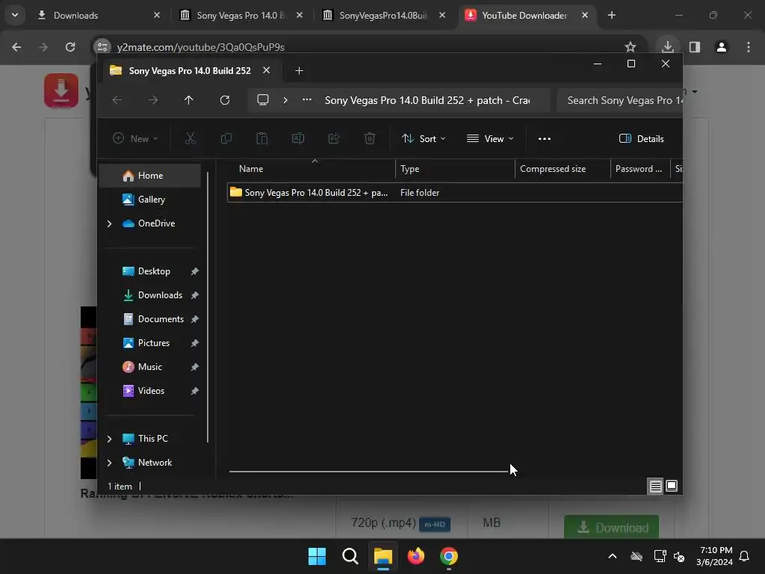
Task: Click the Share icon in Explorer toolbar
Action: coord(334,138)
